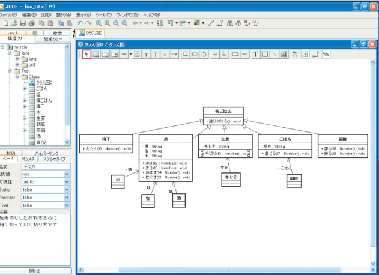Select the package folder tool icon
Screen dimensions: 379x275
(x=105, y=54)
